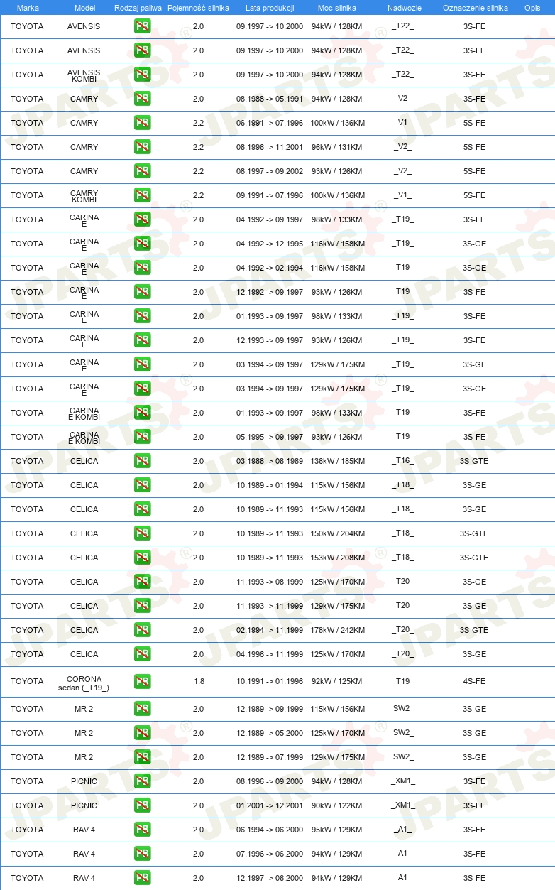The width and height of the screenshot is (555, 890).
Task: Click fuel icon in PICNIC 90kW row
Action: [x=143, y=805]
